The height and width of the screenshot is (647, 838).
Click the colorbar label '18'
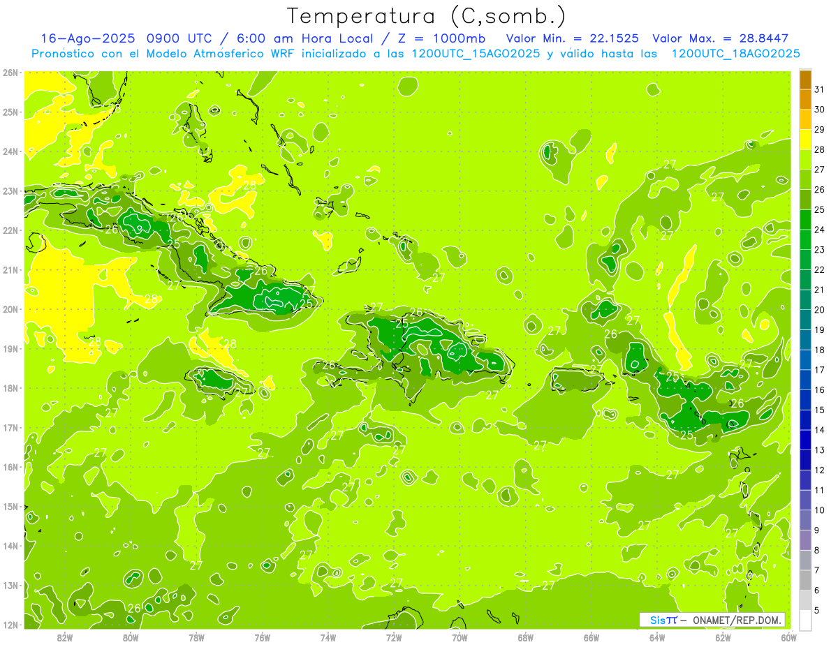820,350
